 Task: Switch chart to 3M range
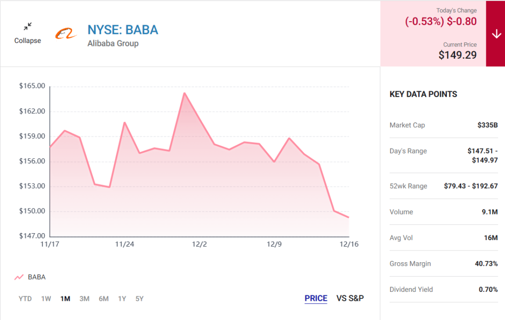tap(84, 298)
